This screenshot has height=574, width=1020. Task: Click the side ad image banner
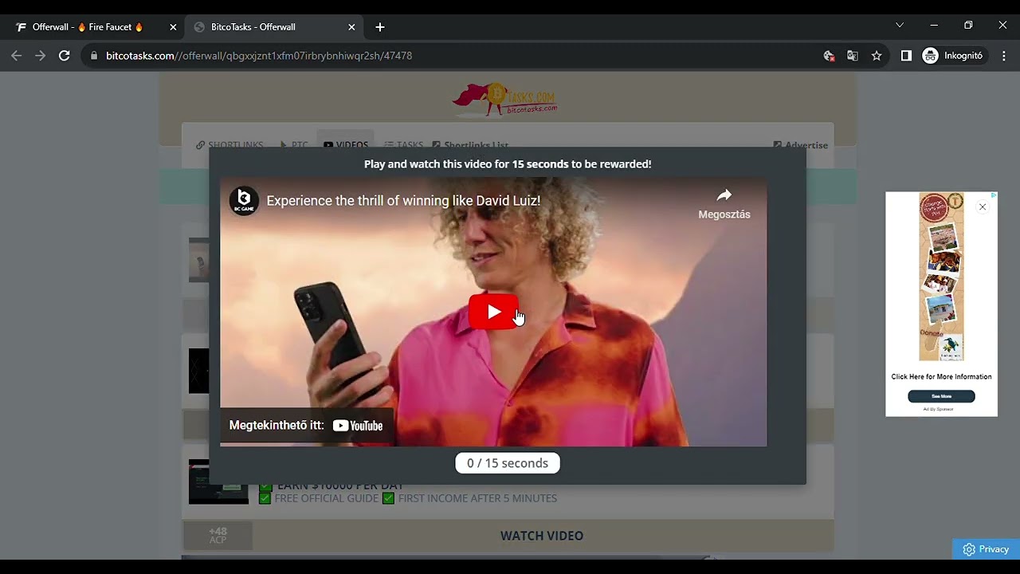pos(941,277)
